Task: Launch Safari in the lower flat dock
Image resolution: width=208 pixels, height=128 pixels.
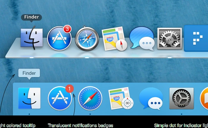Action: coord(90,98)
